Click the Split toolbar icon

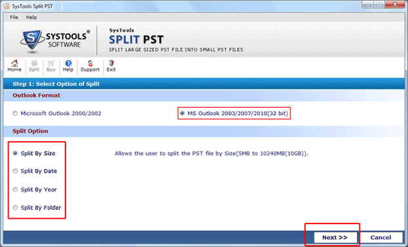[x=34, y=66]
